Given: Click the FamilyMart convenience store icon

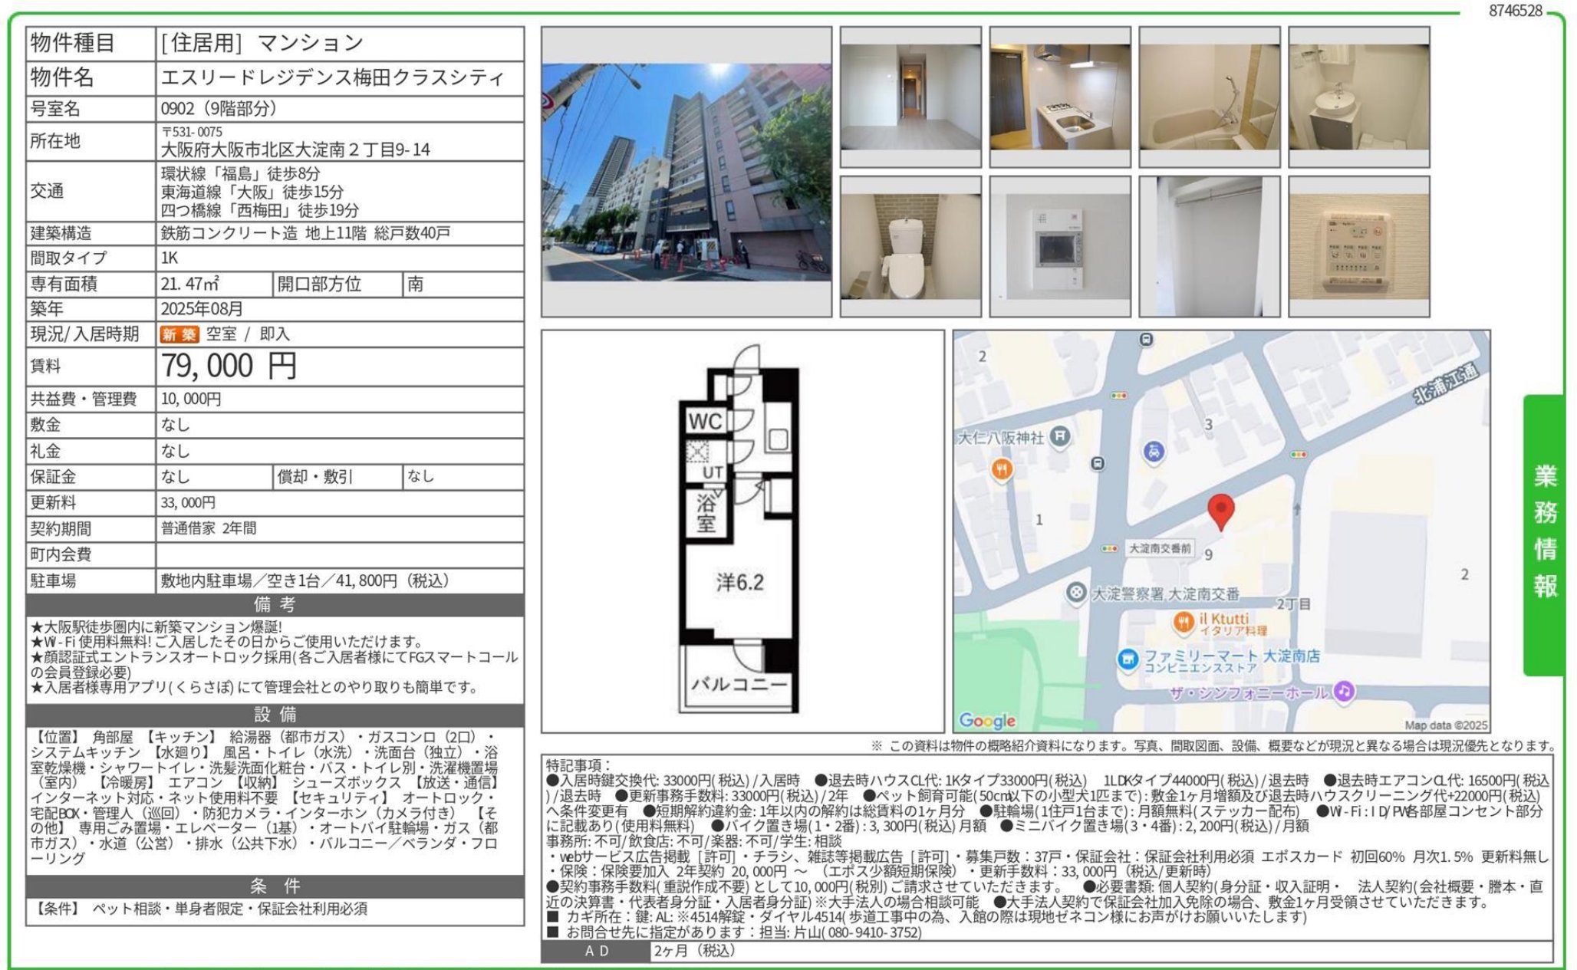Looking at the screenshot, I should tap(1130, 659).
